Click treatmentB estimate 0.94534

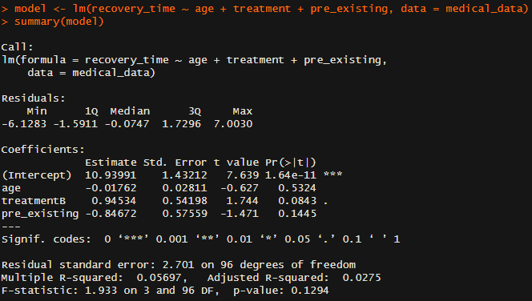click(114, 201)
